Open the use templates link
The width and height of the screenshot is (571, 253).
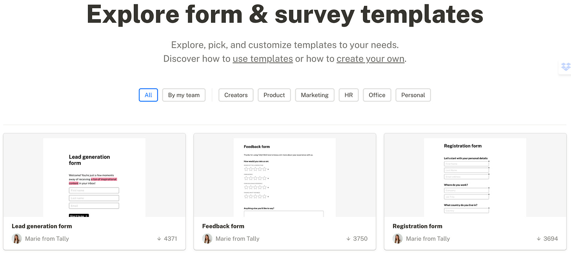(x=262, y=58)
